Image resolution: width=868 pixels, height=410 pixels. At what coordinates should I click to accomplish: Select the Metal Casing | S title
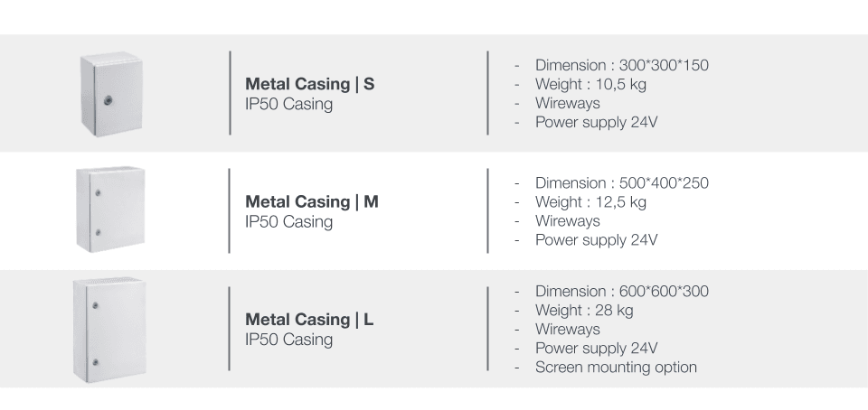click(x=310, y=84)
